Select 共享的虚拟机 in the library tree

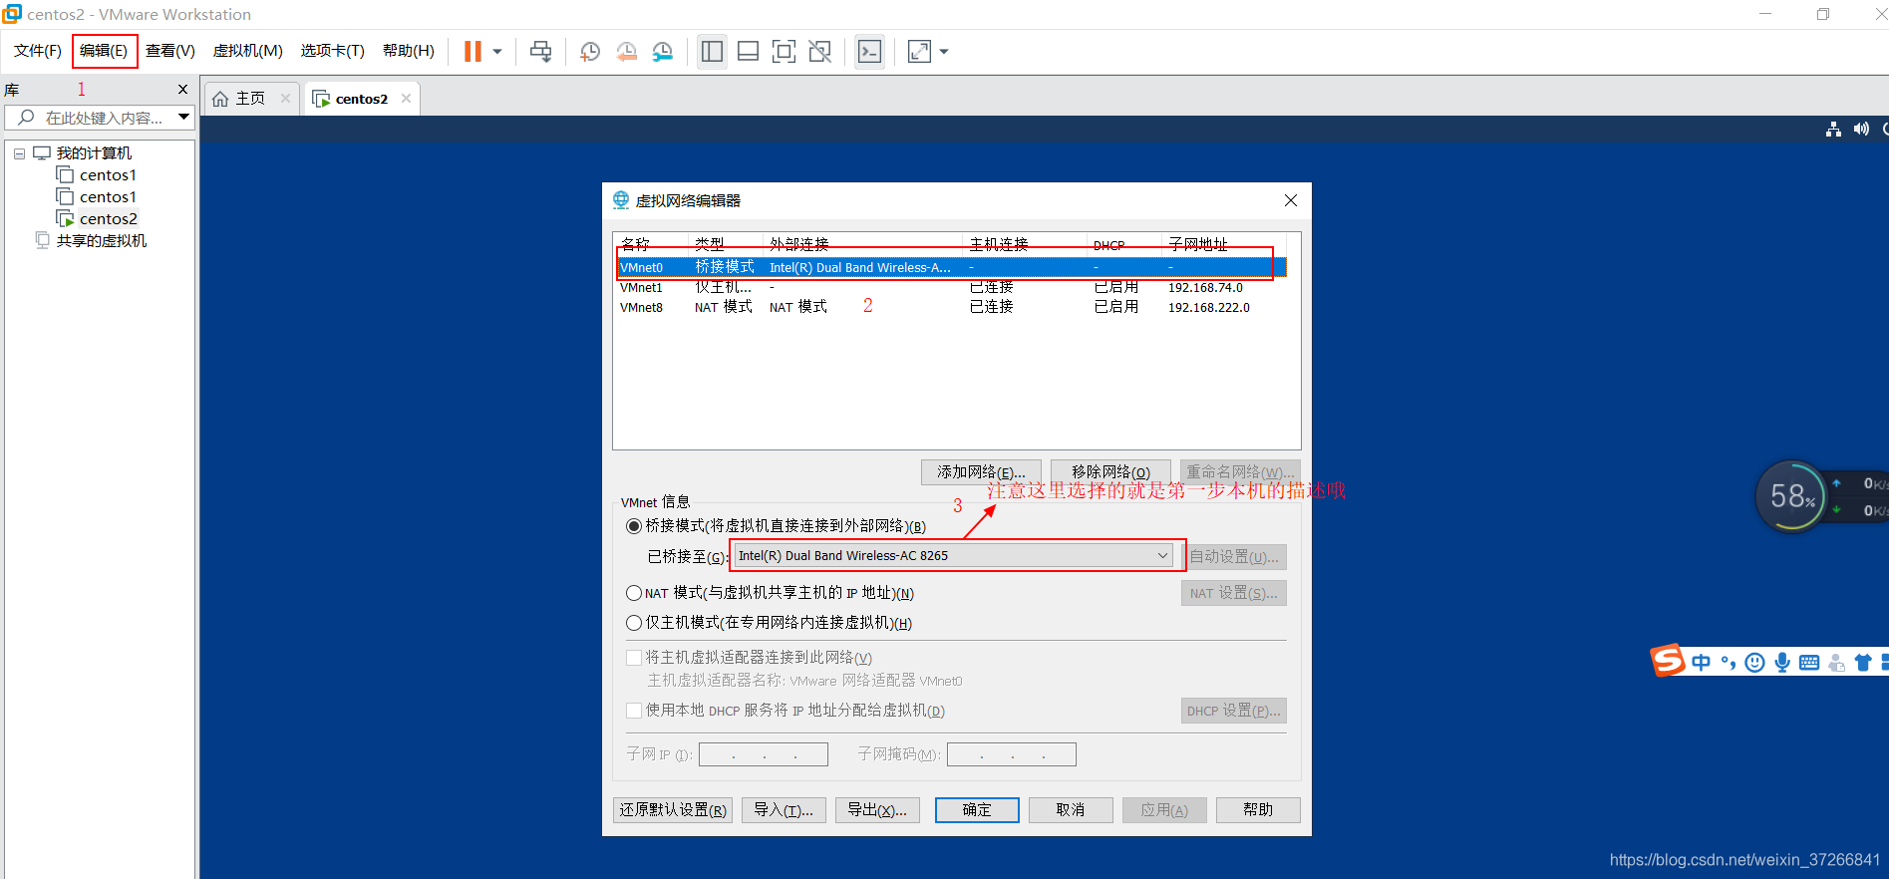point(101,241)
